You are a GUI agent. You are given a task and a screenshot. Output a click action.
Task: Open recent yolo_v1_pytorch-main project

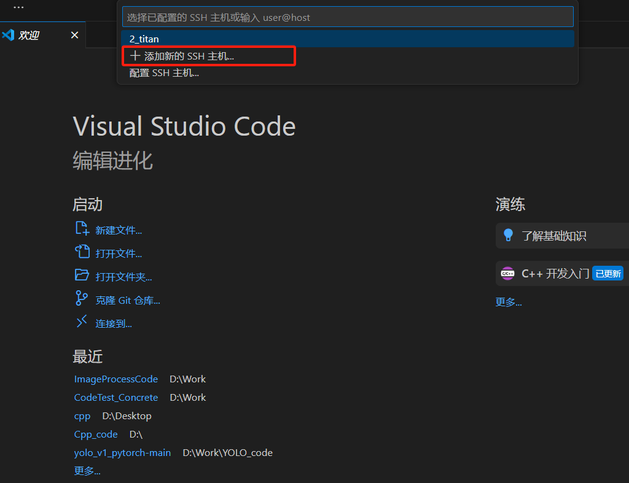[122, 453]
